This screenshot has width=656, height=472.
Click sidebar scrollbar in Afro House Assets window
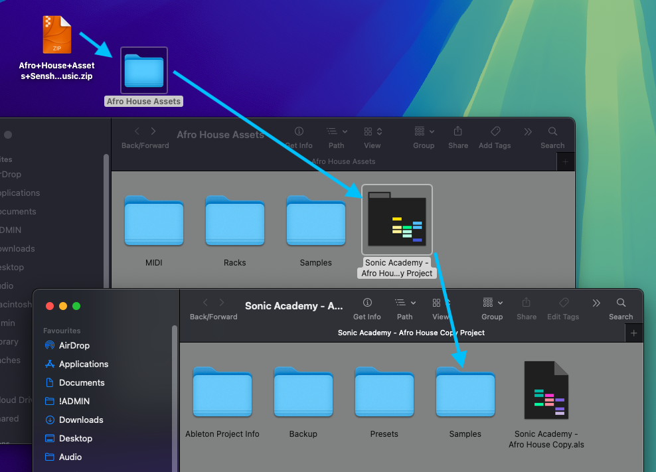106,220
